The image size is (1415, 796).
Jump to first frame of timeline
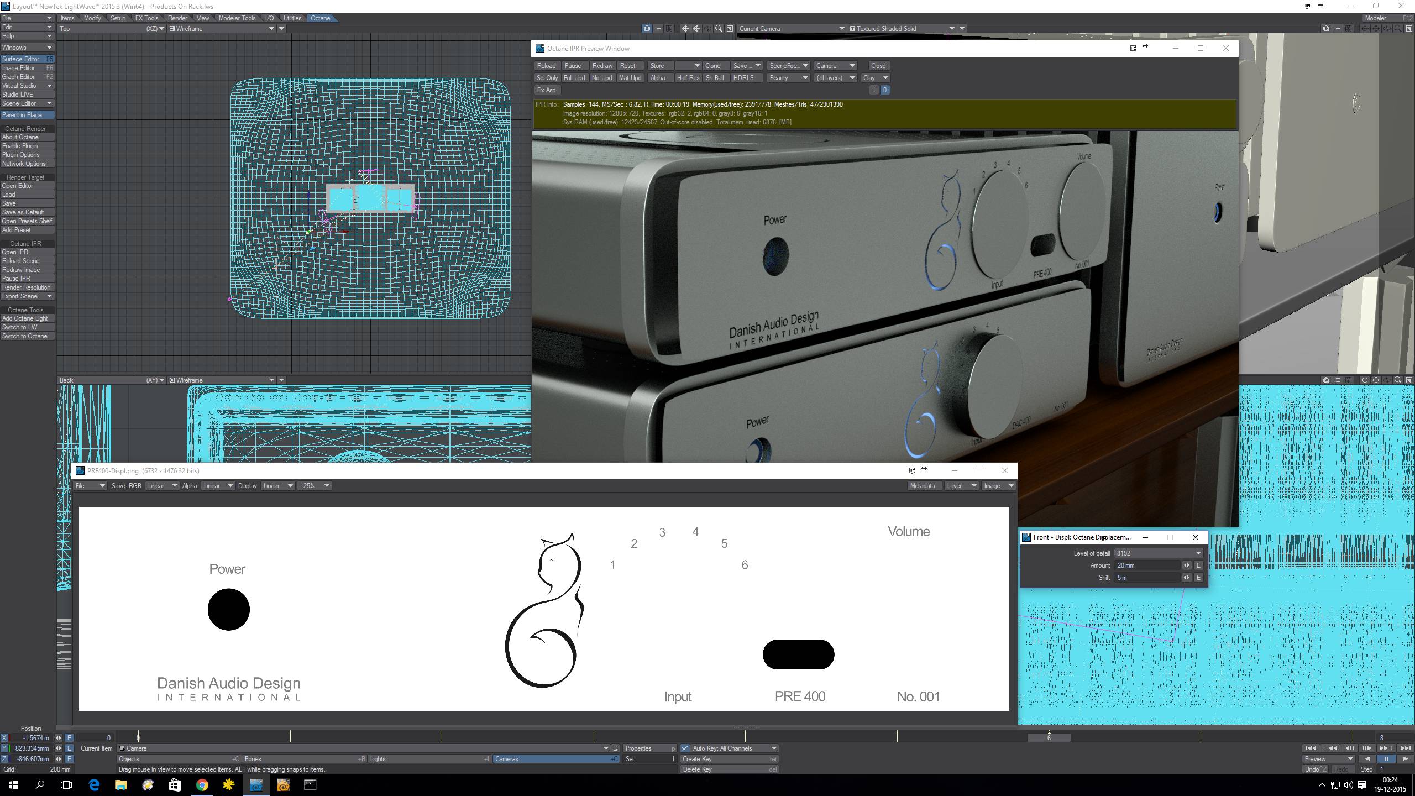pyautogui.click(x=1310, y=748)
